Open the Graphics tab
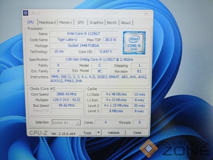Image resolution: width=213 pixels, height=160 pixels. (96, 23)
